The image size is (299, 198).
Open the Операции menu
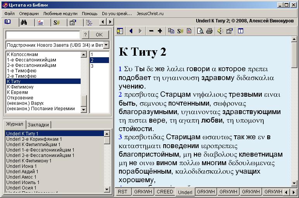coord(29,14)
